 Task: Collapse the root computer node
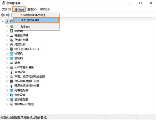click(3, 22)
